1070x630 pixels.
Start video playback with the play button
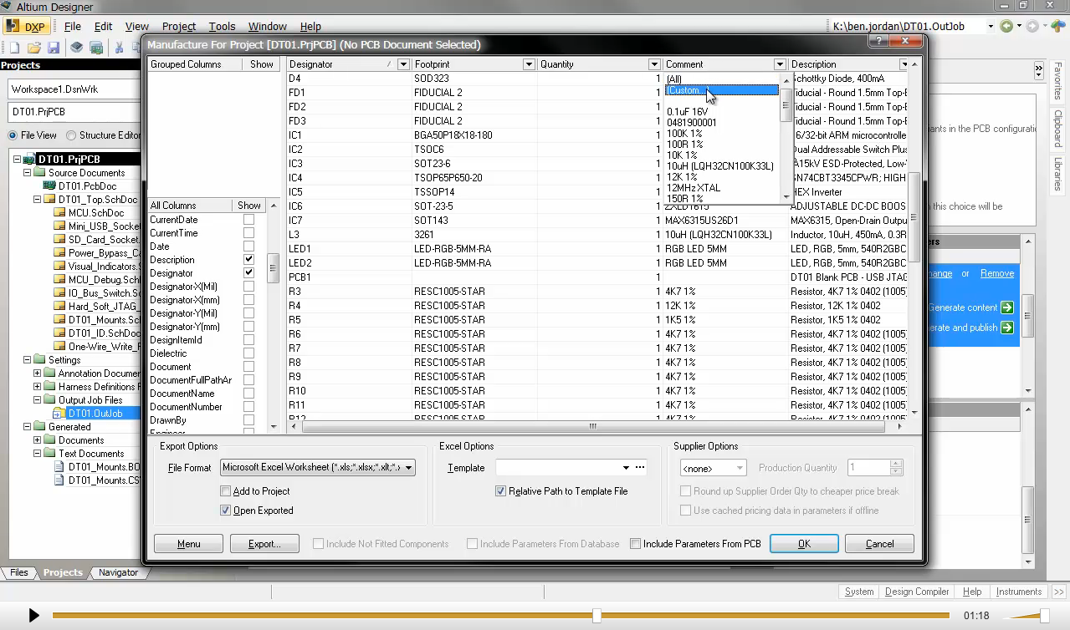(33, 616)
